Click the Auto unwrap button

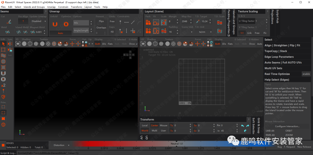tap(60, 33)
